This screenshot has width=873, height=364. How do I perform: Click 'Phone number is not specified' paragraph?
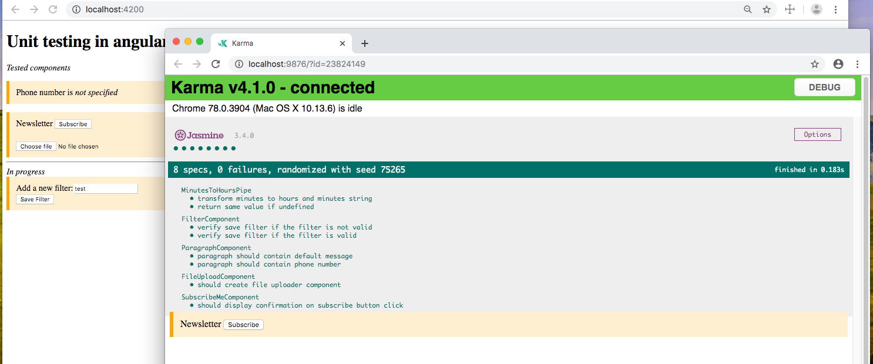[x=67, y=93]
